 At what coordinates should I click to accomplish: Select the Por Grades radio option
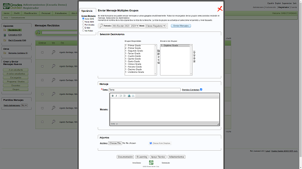tap(83, 24)
